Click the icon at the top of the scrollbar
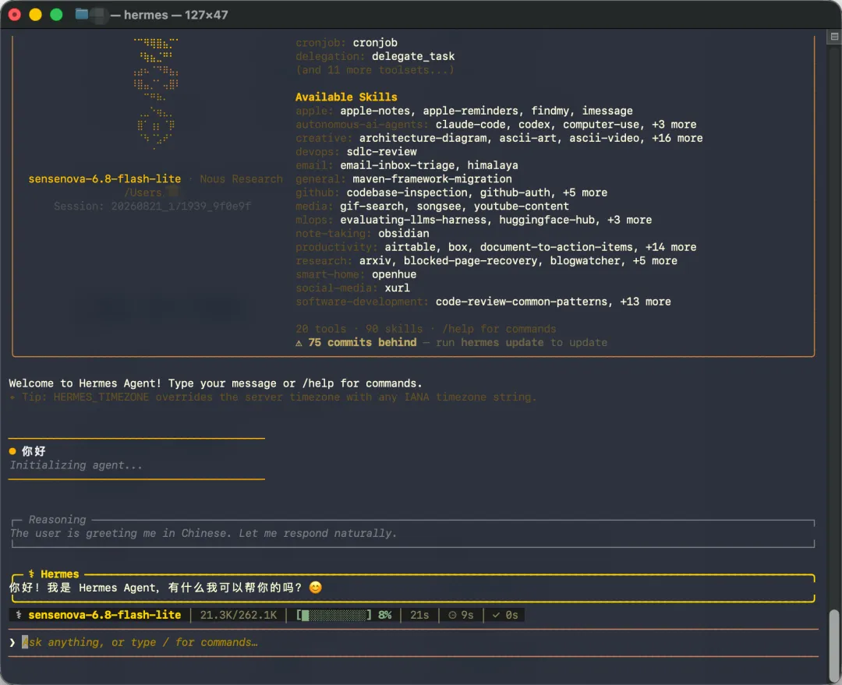The width and height of the screenshot is (842, 685). (834, 37)
